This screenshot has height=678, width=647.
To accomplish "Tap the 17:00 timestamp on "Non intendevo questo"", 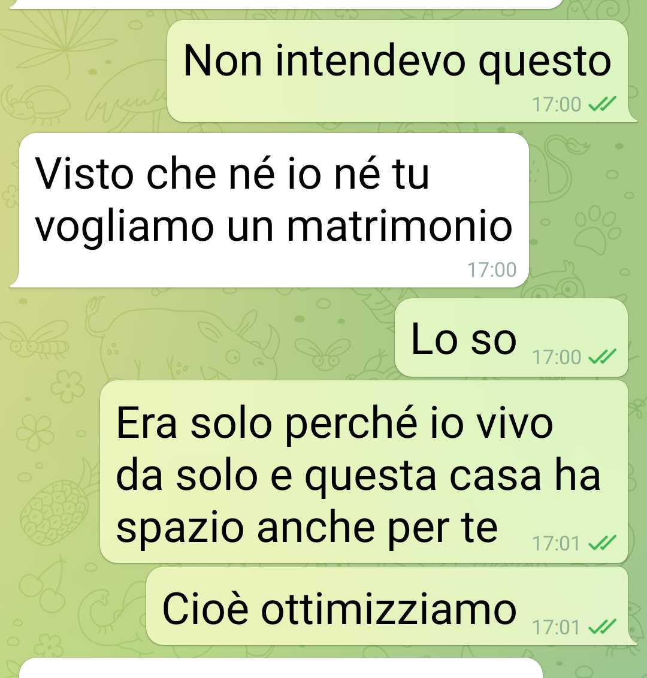I will click(x=556, y=105).
